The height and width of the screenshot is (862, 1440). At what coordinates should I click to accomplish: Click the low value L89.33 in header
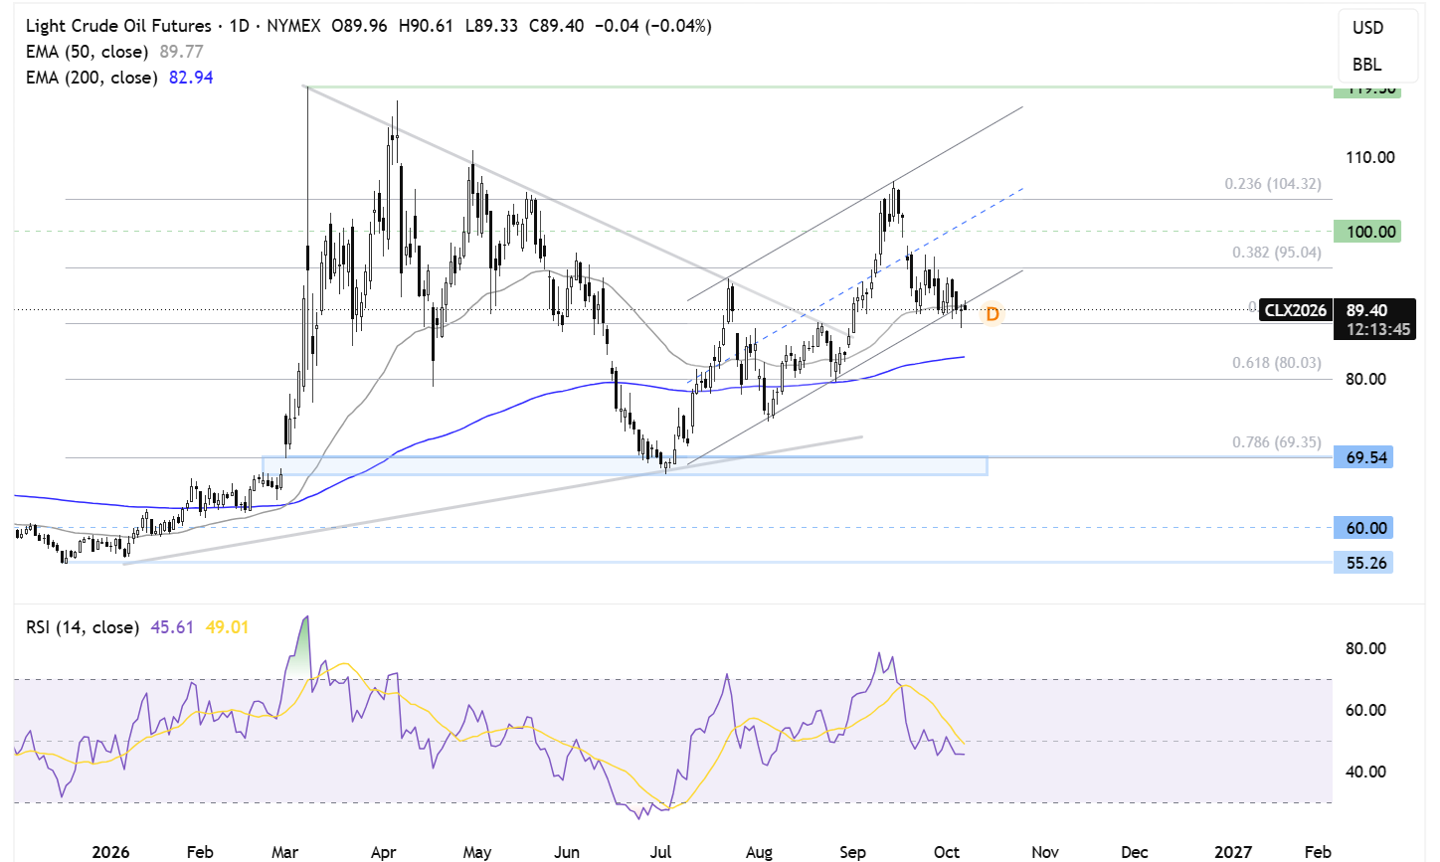[491, 26]
